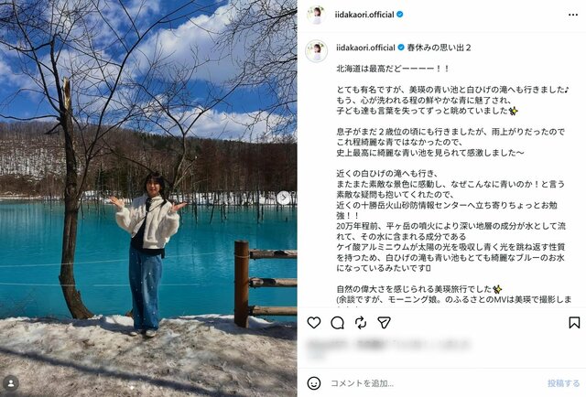586x397 pixels.
Task: Open iidakaori.official from the caption username
Action: pyautogui.click(x=365, y=48)
